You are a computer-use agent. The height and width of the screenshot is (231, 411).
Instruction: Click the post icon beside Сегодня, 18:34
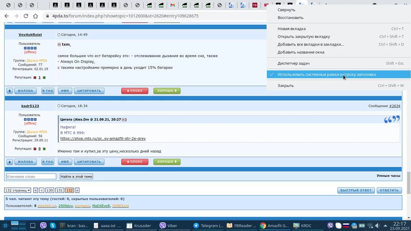[59, 106]
